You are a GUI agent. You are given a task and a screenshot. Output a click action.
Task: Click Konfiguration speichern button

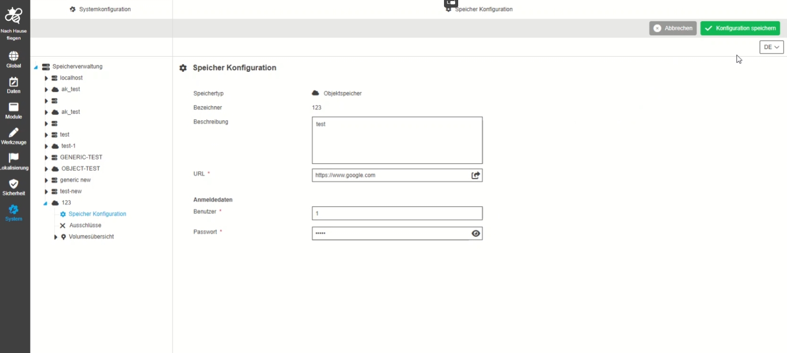point(740,28)
